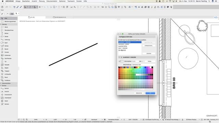Click the Farbe... button
219x123 pixels.
click(150, 61)
